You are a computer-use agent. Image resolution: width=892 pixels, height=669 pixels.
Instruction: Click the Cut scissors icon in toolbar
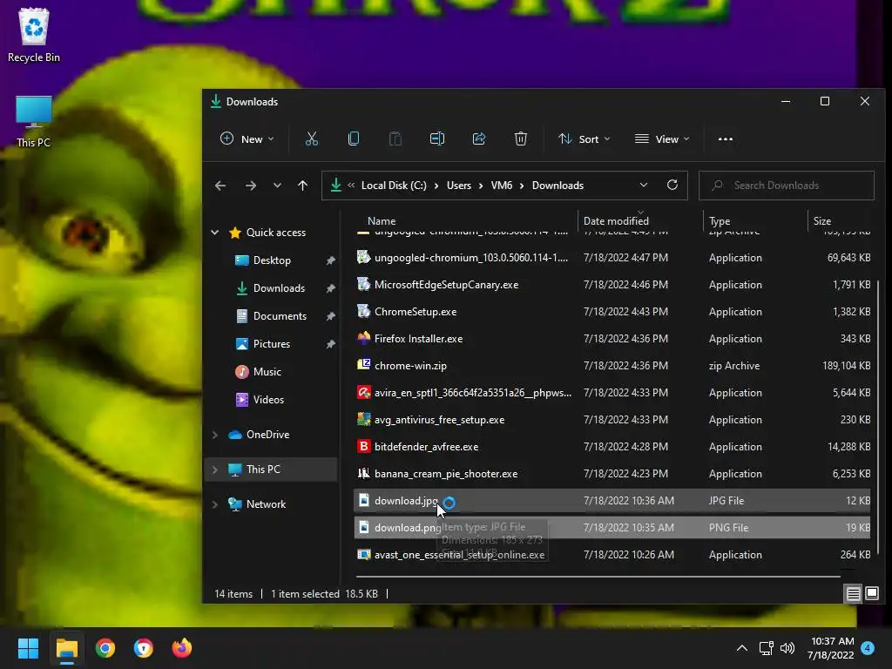[x=311, y=139]
